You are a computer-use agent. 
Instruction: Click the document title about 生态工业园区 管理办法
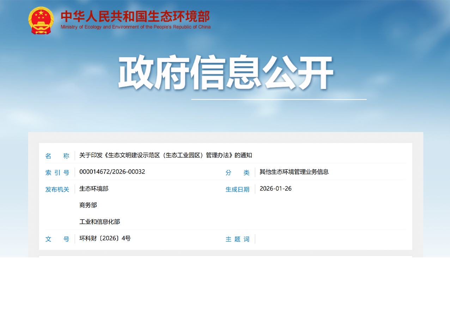(x=165, y=155)
